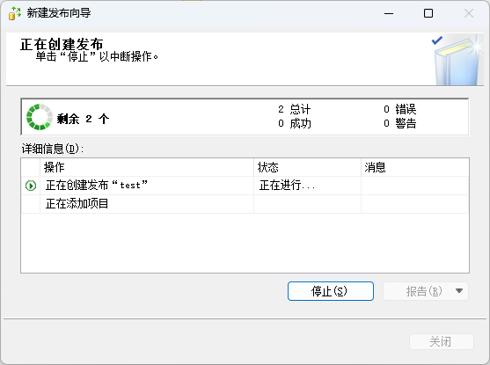Open the 报告(R) dropdown arrow
This screenshot has width=490, height=365.
tap(459, 291)
